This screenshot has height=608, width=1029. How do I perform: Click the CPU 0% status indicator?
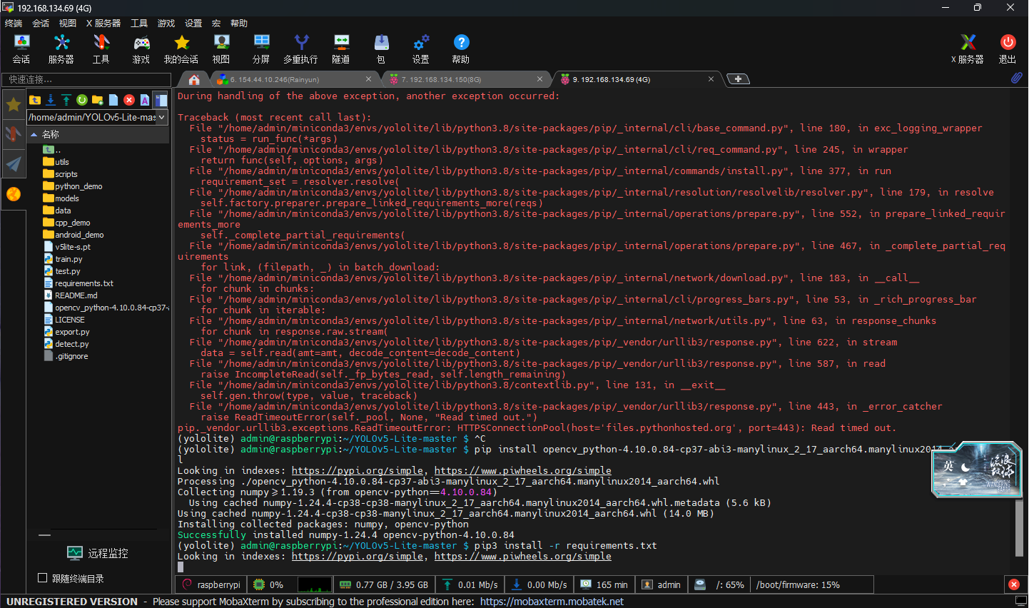pyautogui.click(x=269, y=584)
